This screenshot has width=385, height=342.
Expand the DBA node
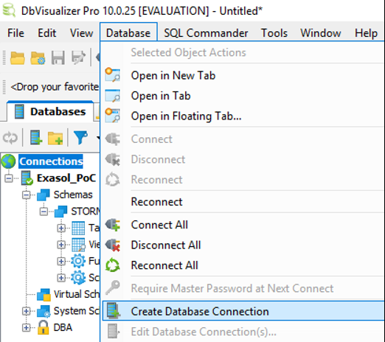coord(26,327)
